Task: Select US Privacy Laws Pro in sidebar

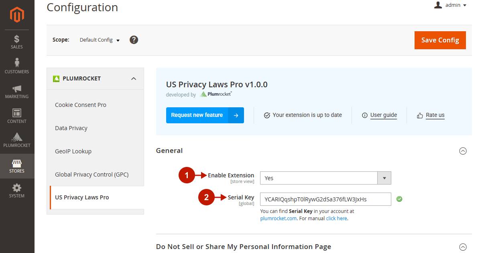Action: [x=82, y=197]
